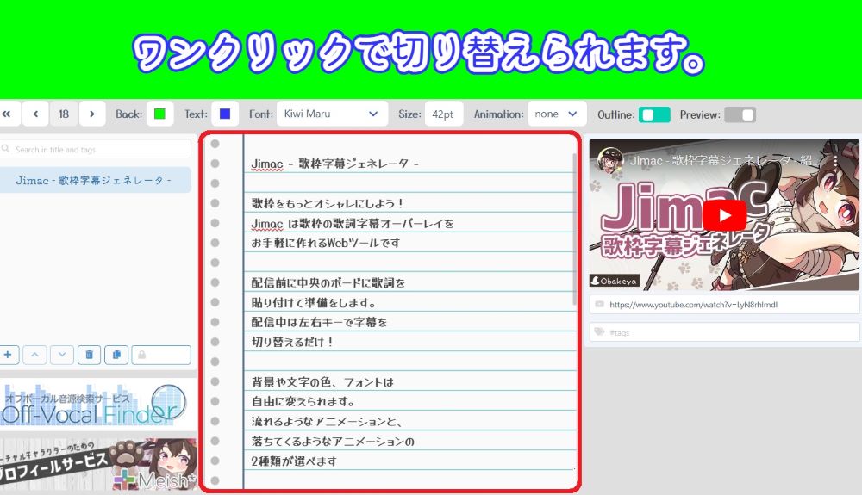Image resolution: width=862 pixels, height=495 pixels.
Task: Click the YouTube video title link
Action: (725, 161)
